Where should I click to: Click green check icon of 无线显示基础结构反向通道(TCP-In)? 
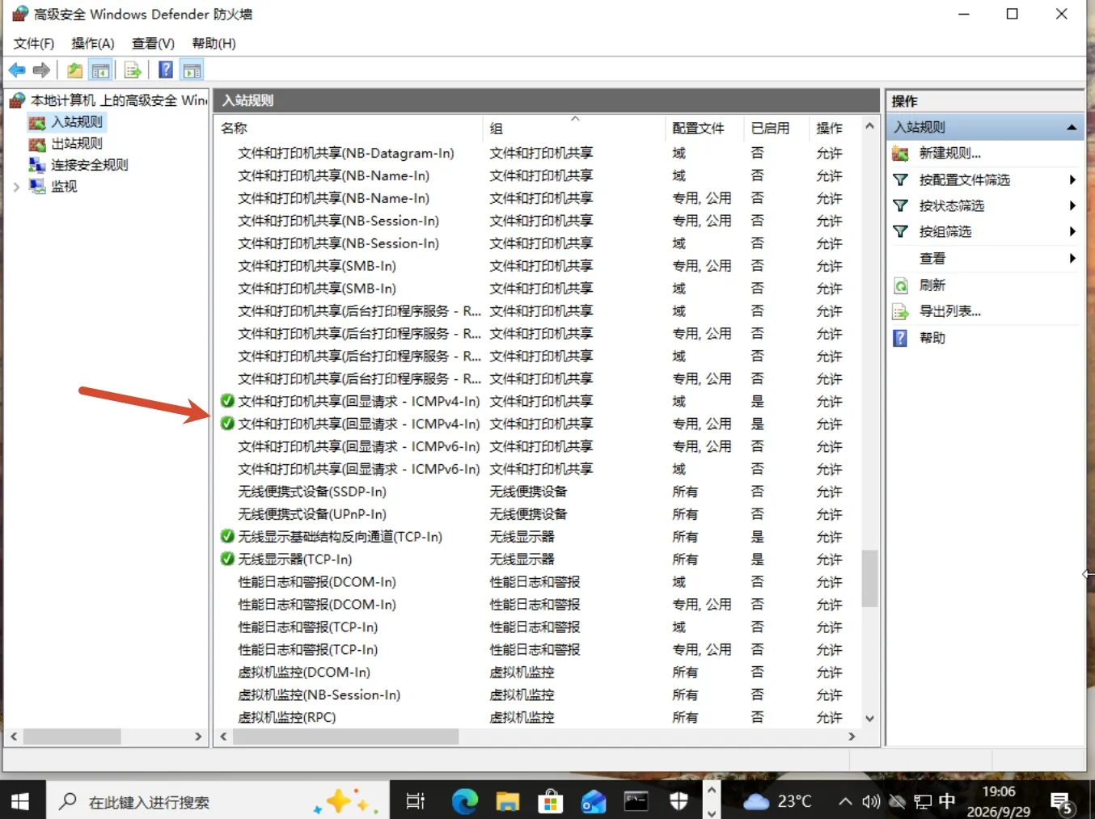pyautogui.click(x=227, y=536)
